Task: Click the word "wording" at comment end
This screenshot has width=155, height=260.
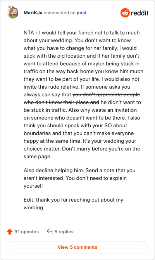Action: [33, 207]
